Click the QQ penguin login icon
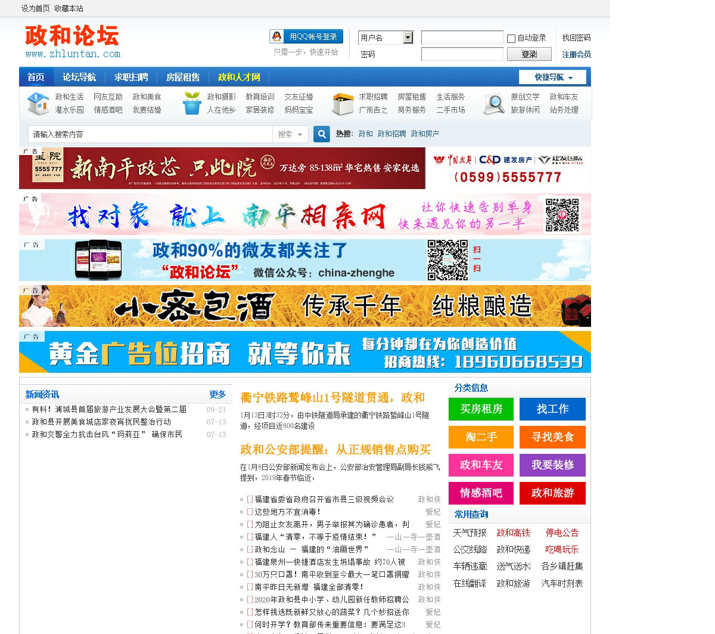Viewport: 715px width, 634px height. (x=276, y=36)
